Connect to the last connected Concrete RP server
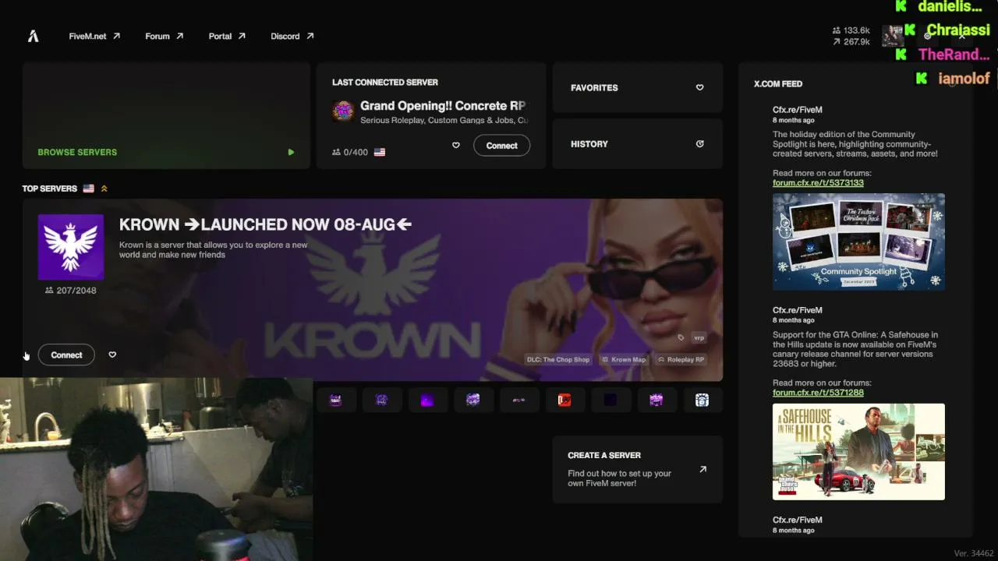Screen dimensions: 998x561 [x=501, y=146]
